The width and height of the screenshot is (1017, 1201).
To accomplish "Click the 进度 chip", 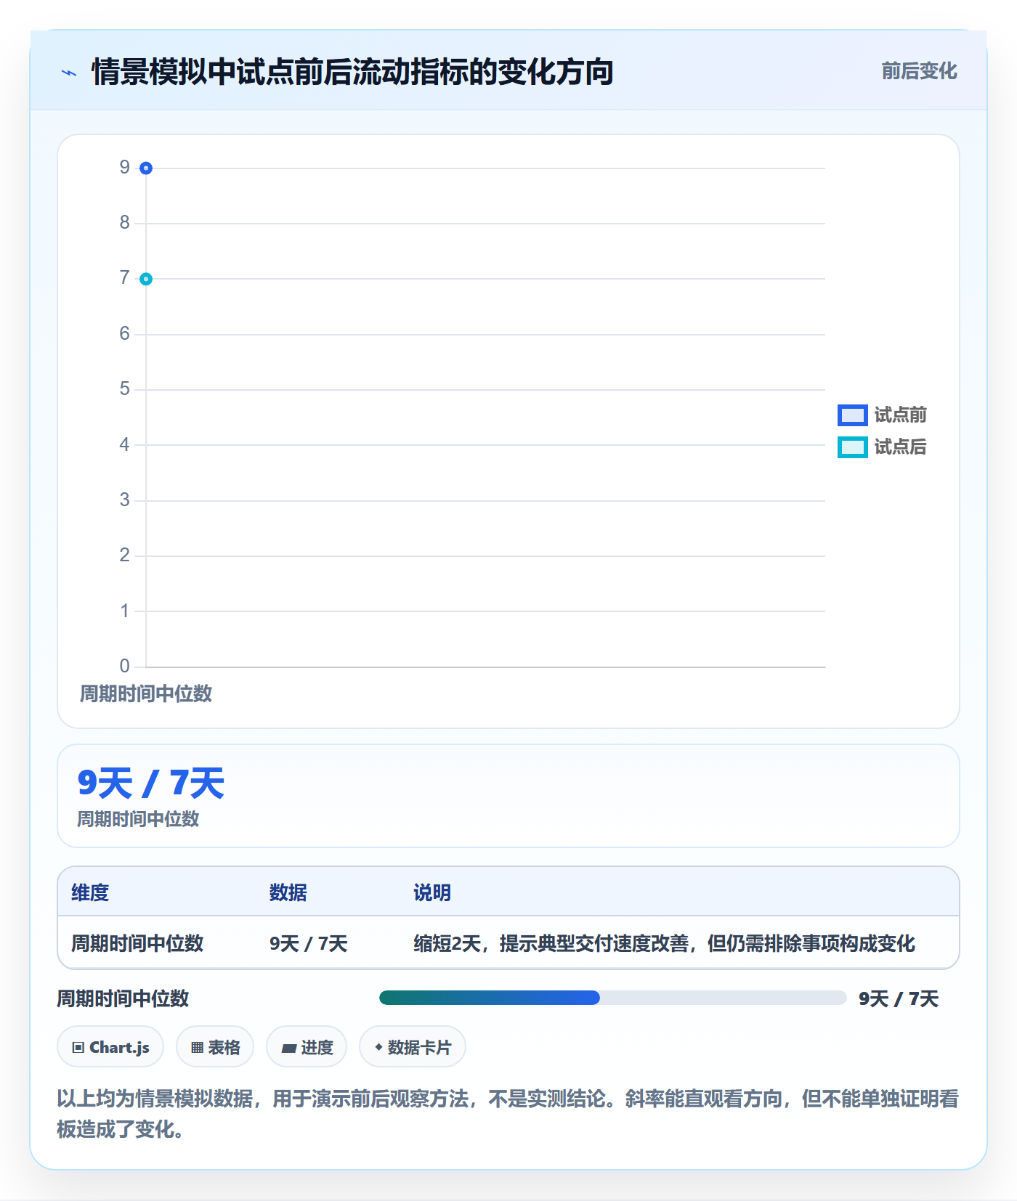I will pos(307,1047).
